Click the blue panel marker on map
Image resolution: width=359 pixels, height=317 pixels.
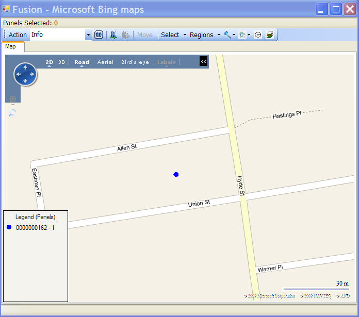(176, 175)
